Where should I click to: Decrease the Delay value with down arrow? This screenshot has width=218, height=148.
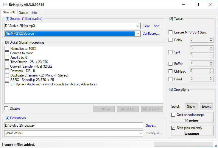point(211,41)
